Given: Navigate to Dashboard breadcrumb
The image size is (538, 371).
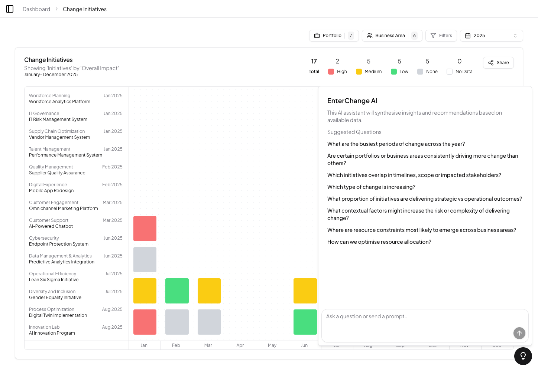Looking at the screenshot, I should 36,9.
